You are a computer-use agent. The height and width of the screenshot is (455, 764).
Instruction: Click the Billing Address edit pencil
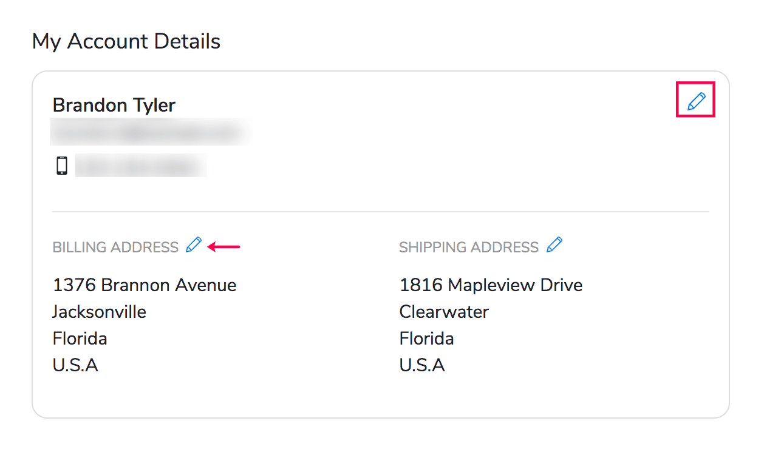[193, 245]
